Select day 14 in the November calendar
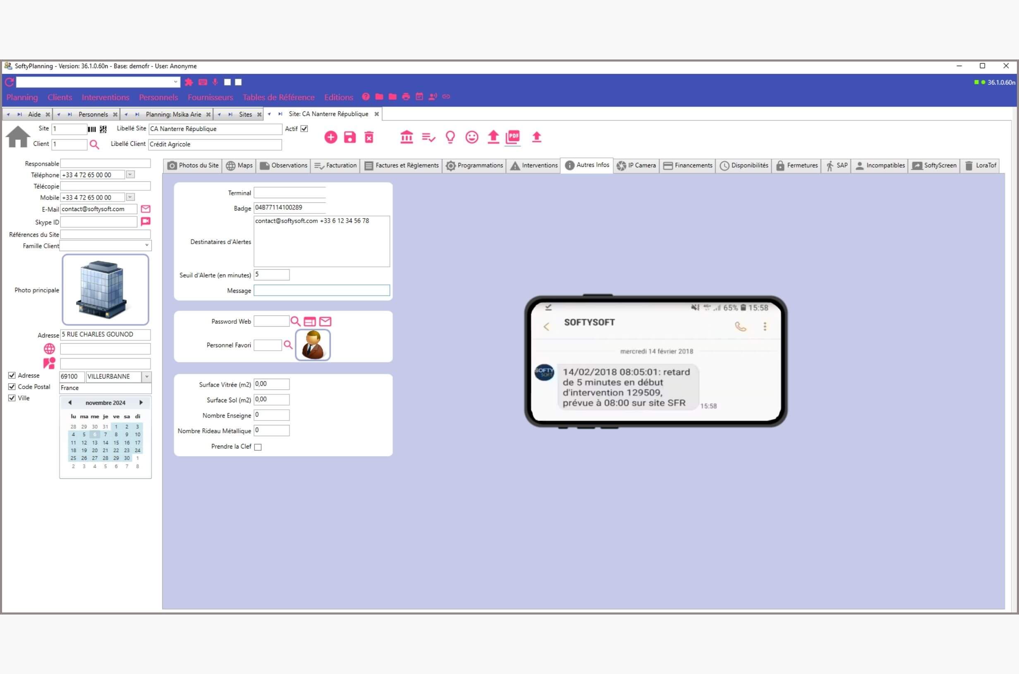Image resolution: width=1019 pixels, height=674 pixels. 105,442
